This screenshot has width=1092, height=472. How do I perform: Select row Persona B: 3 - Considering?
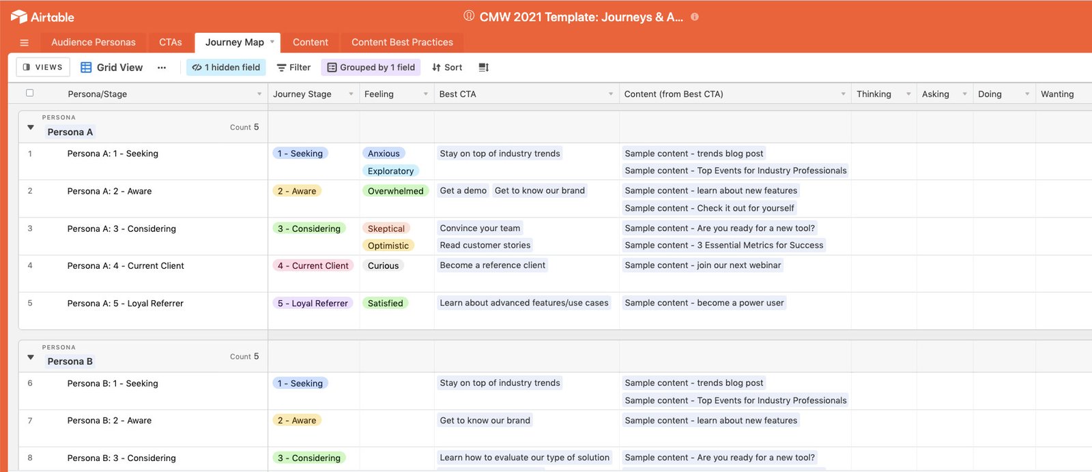tap(121, 458)
